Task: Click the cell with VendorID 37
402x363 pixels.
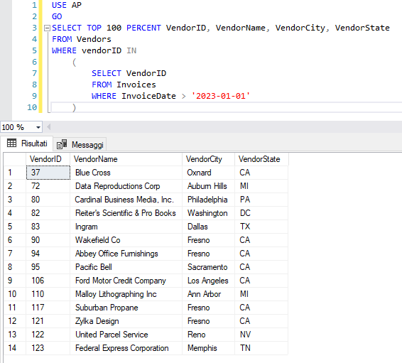Action: click(x=48, y=173)
